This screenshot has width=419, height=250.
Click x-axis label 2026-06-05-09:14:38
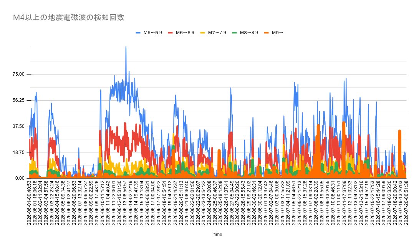63,203
